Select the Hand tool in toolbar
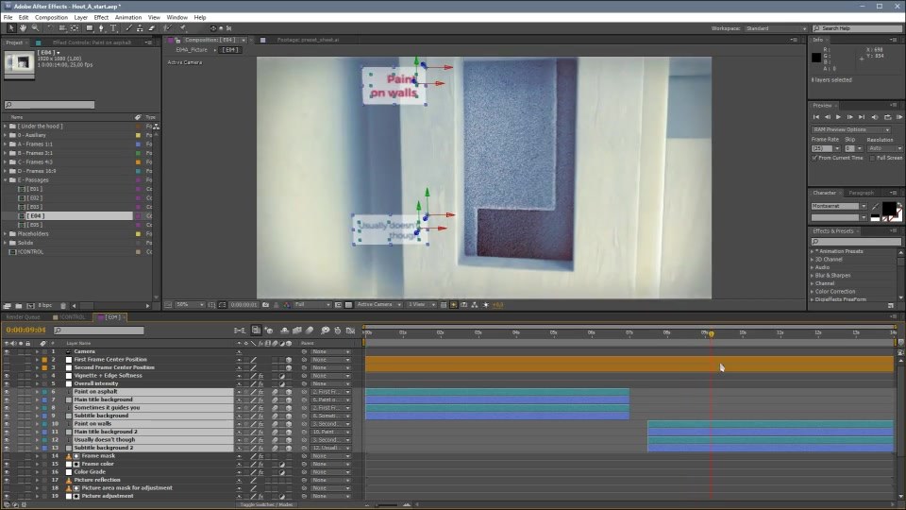 [23, 27]
